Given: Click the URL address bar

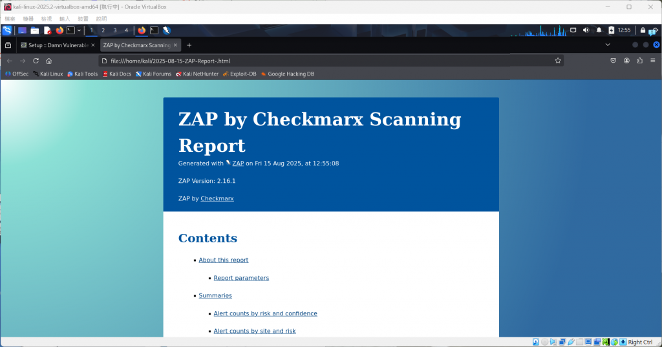Looking at the screenshot, I should pos(331,61).
